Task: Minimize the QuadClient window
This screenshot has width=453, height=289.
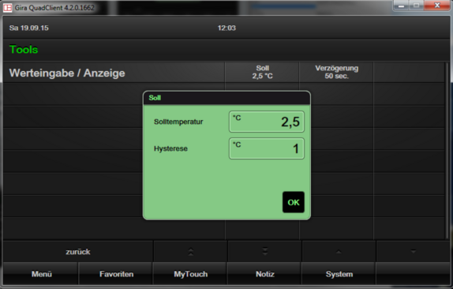Action: pyautogui.click(x=401, y=6)
